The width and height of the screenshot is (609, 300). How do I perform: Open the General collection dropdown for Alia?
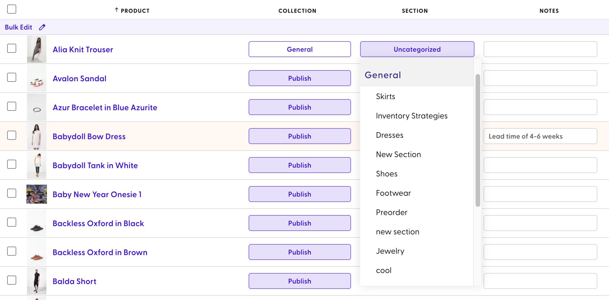(300, 49)
